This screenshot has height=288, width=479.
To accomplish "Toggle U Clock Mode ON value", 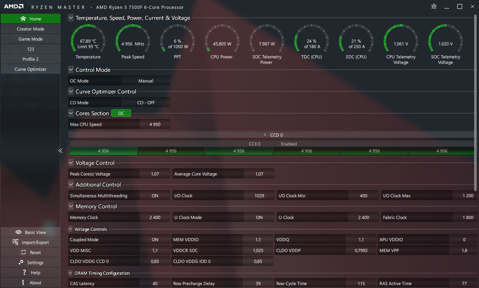I will click(x=259, y=218).
